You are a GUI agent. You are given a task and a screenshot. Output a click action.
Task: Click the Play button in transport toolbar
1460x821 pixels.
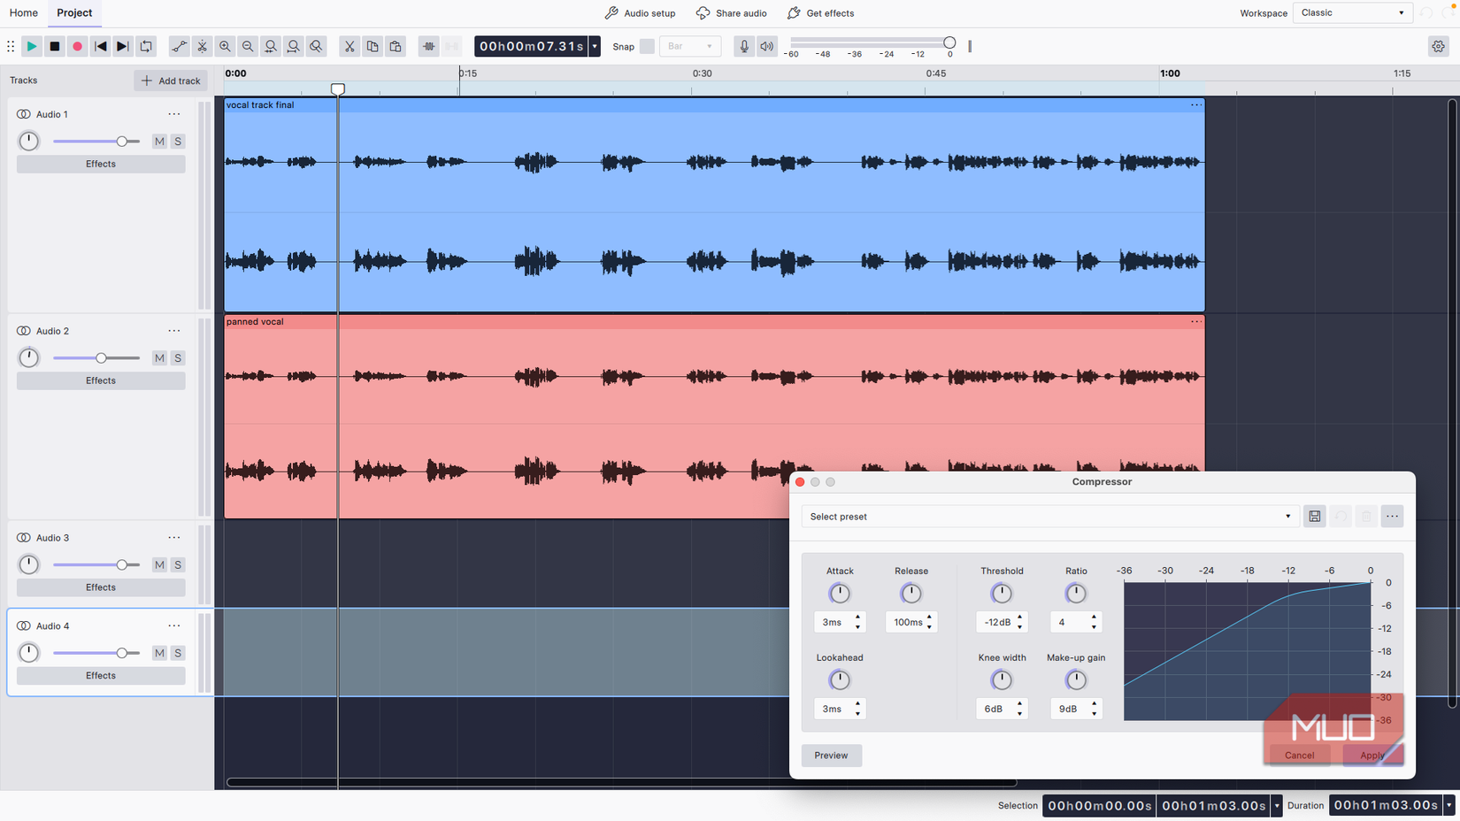tap(31, 46)
